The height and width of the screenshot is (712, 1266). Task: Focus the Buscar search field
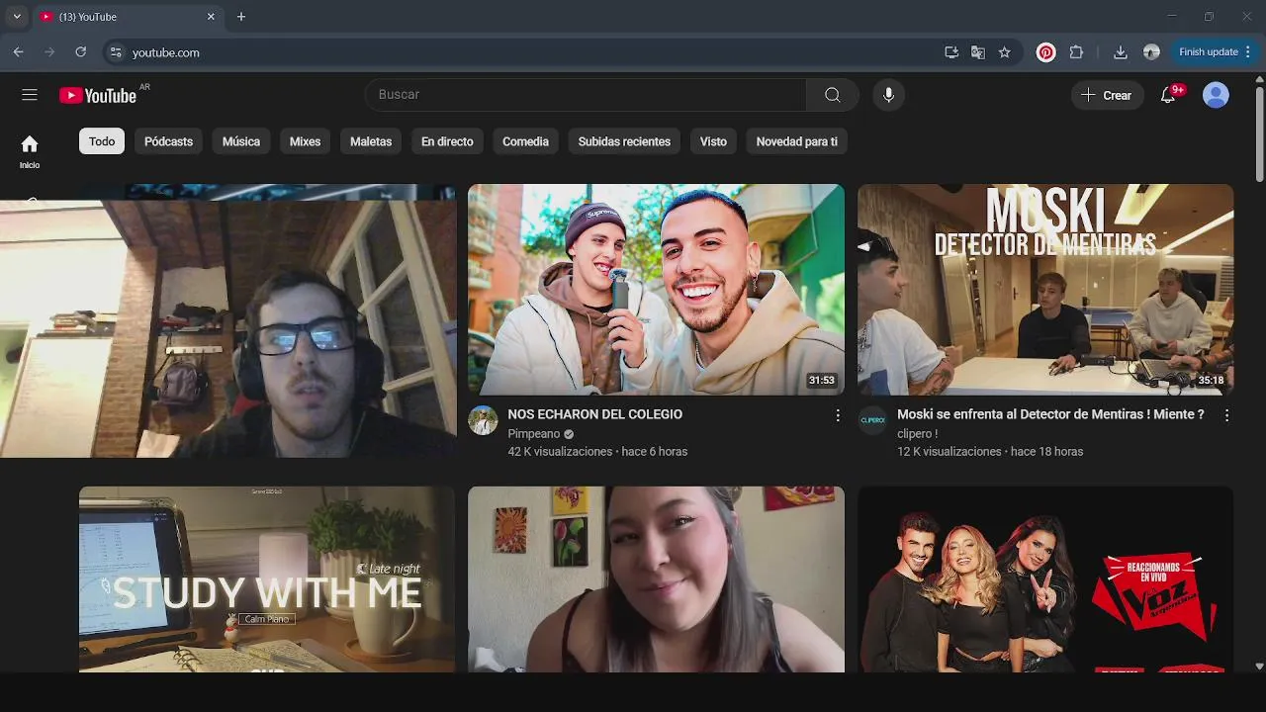tap(586, 95)
